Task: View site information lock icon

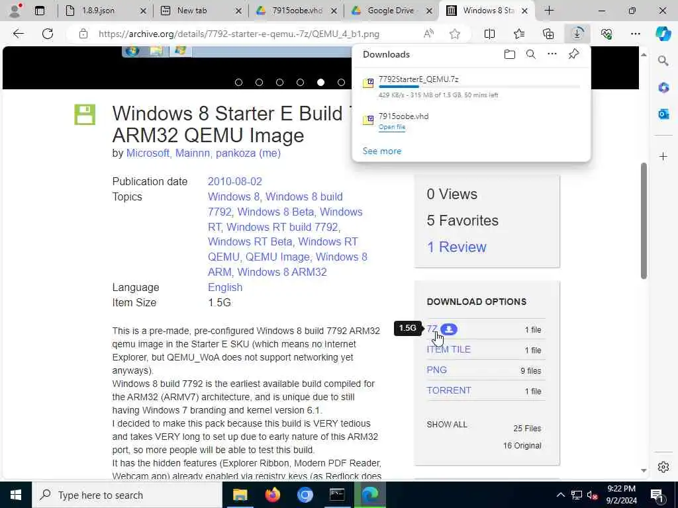Action: coord(83,34)
